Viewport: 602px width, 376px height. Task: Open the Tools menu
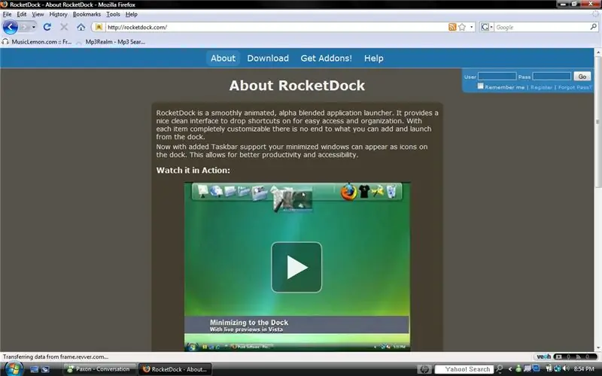113,14
